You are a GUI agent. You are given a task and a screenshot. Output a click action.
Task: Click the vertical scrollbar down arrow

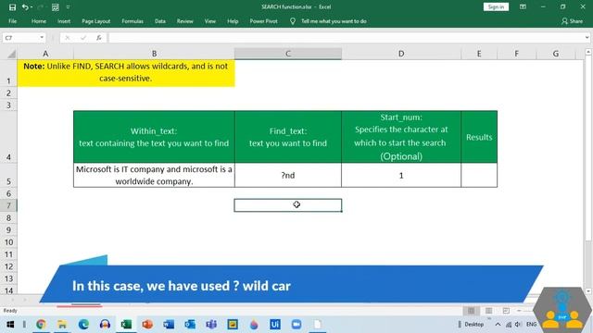(588, 291)
